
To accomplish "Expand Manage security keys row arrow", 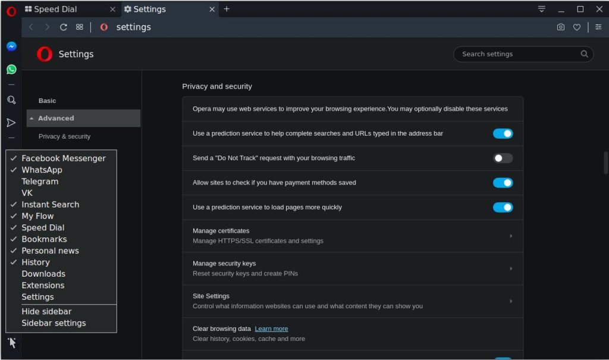I will pos(511,268).
